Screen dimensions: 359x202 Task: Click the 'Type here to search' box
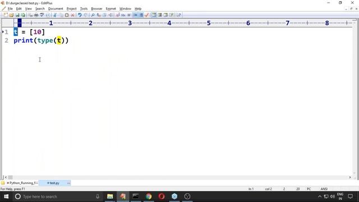pos(58,196)
